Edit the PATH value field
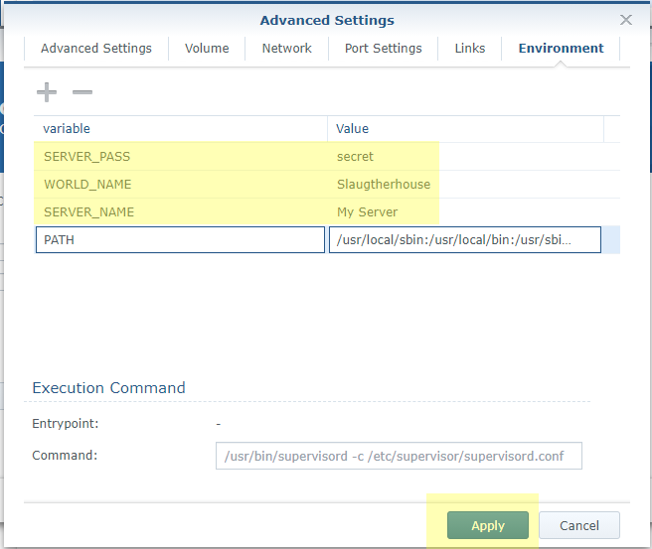 (465, 239)
